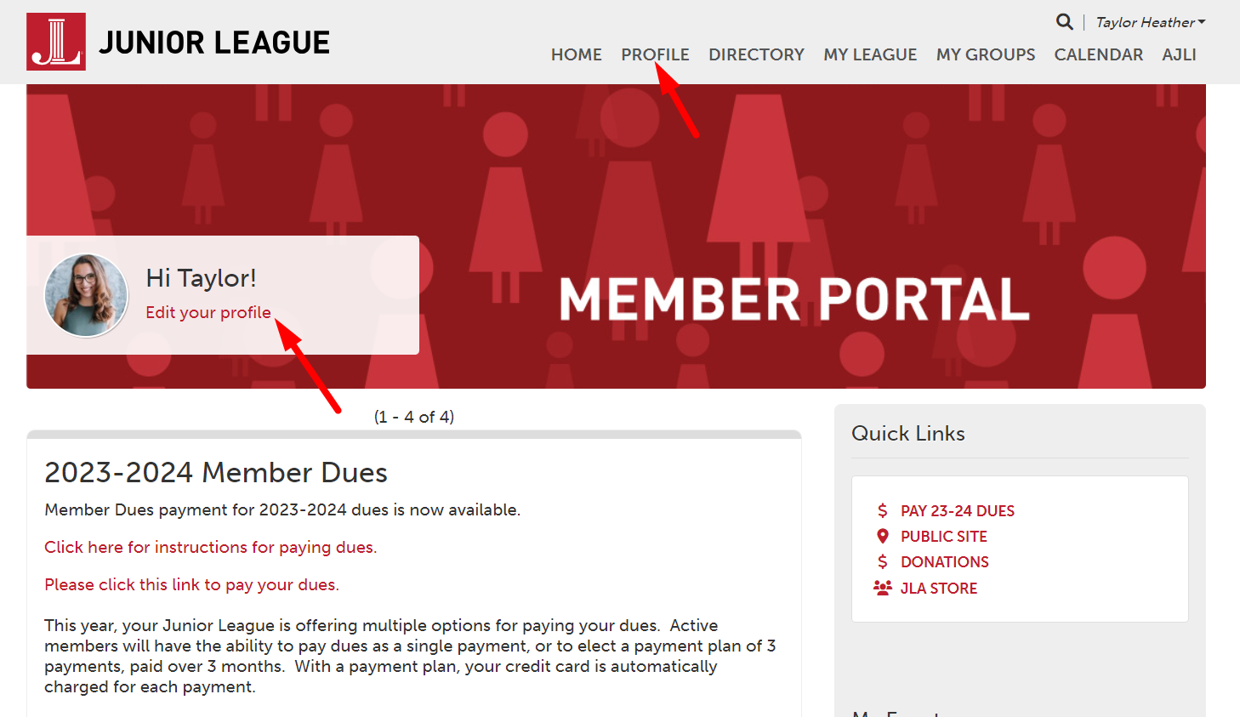Open instructions for paying dues link

pos(210,547)
